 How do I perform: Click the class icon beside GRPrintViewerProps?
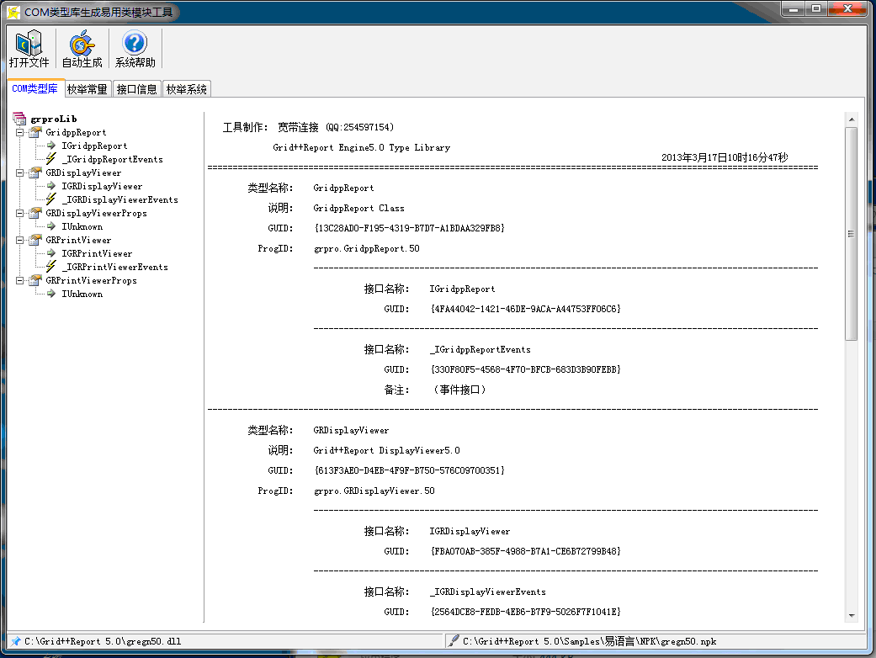pos(35,280)
